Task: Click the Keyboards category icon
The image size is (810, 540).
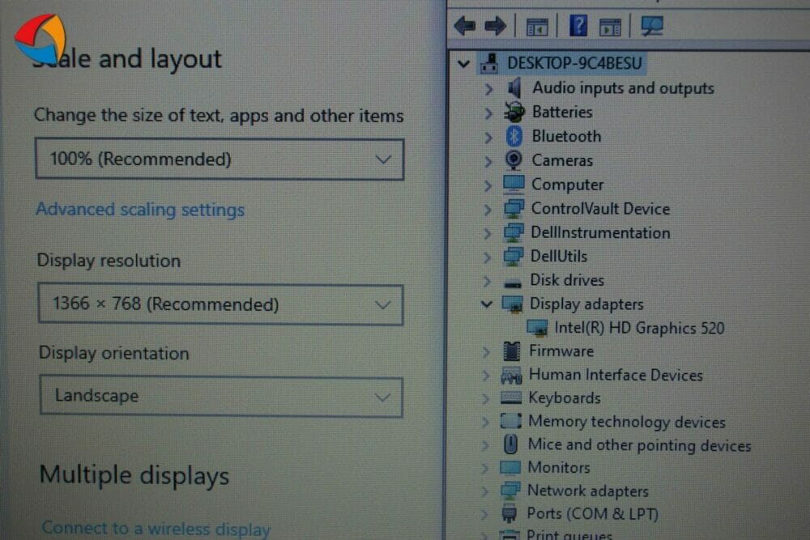Action: coord(511,398)
